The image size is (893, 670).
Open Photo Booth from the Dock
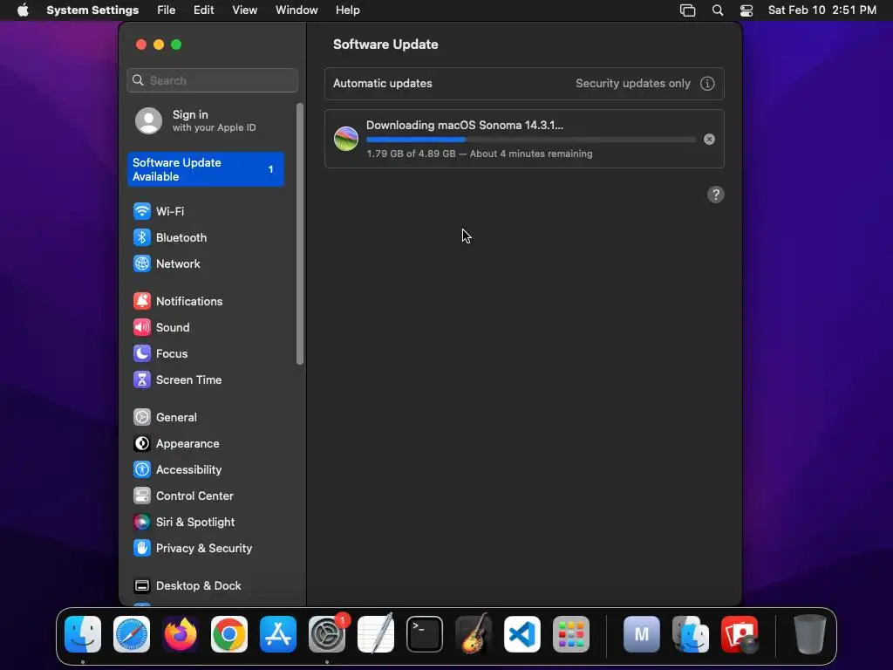pos(740,634)
